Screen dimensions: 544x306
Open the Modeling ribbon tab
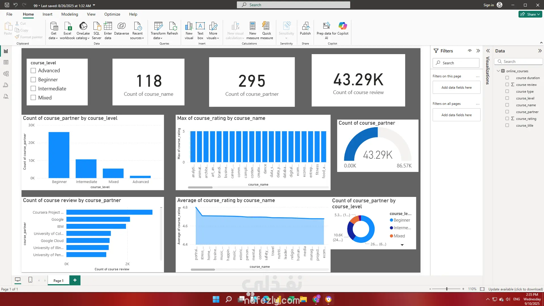coord(69,14)
